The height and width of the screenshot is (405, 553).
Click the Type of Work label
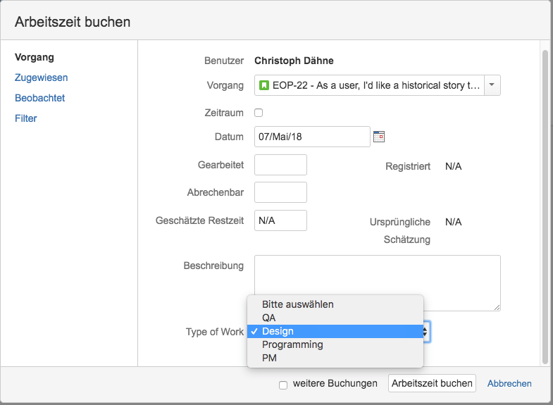coord(214,332)
